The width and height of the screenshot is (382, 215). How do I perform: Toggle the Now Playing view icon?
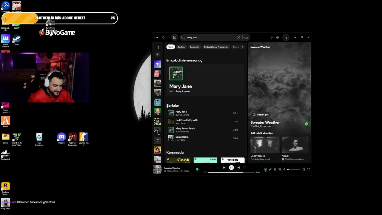[265, 169]
